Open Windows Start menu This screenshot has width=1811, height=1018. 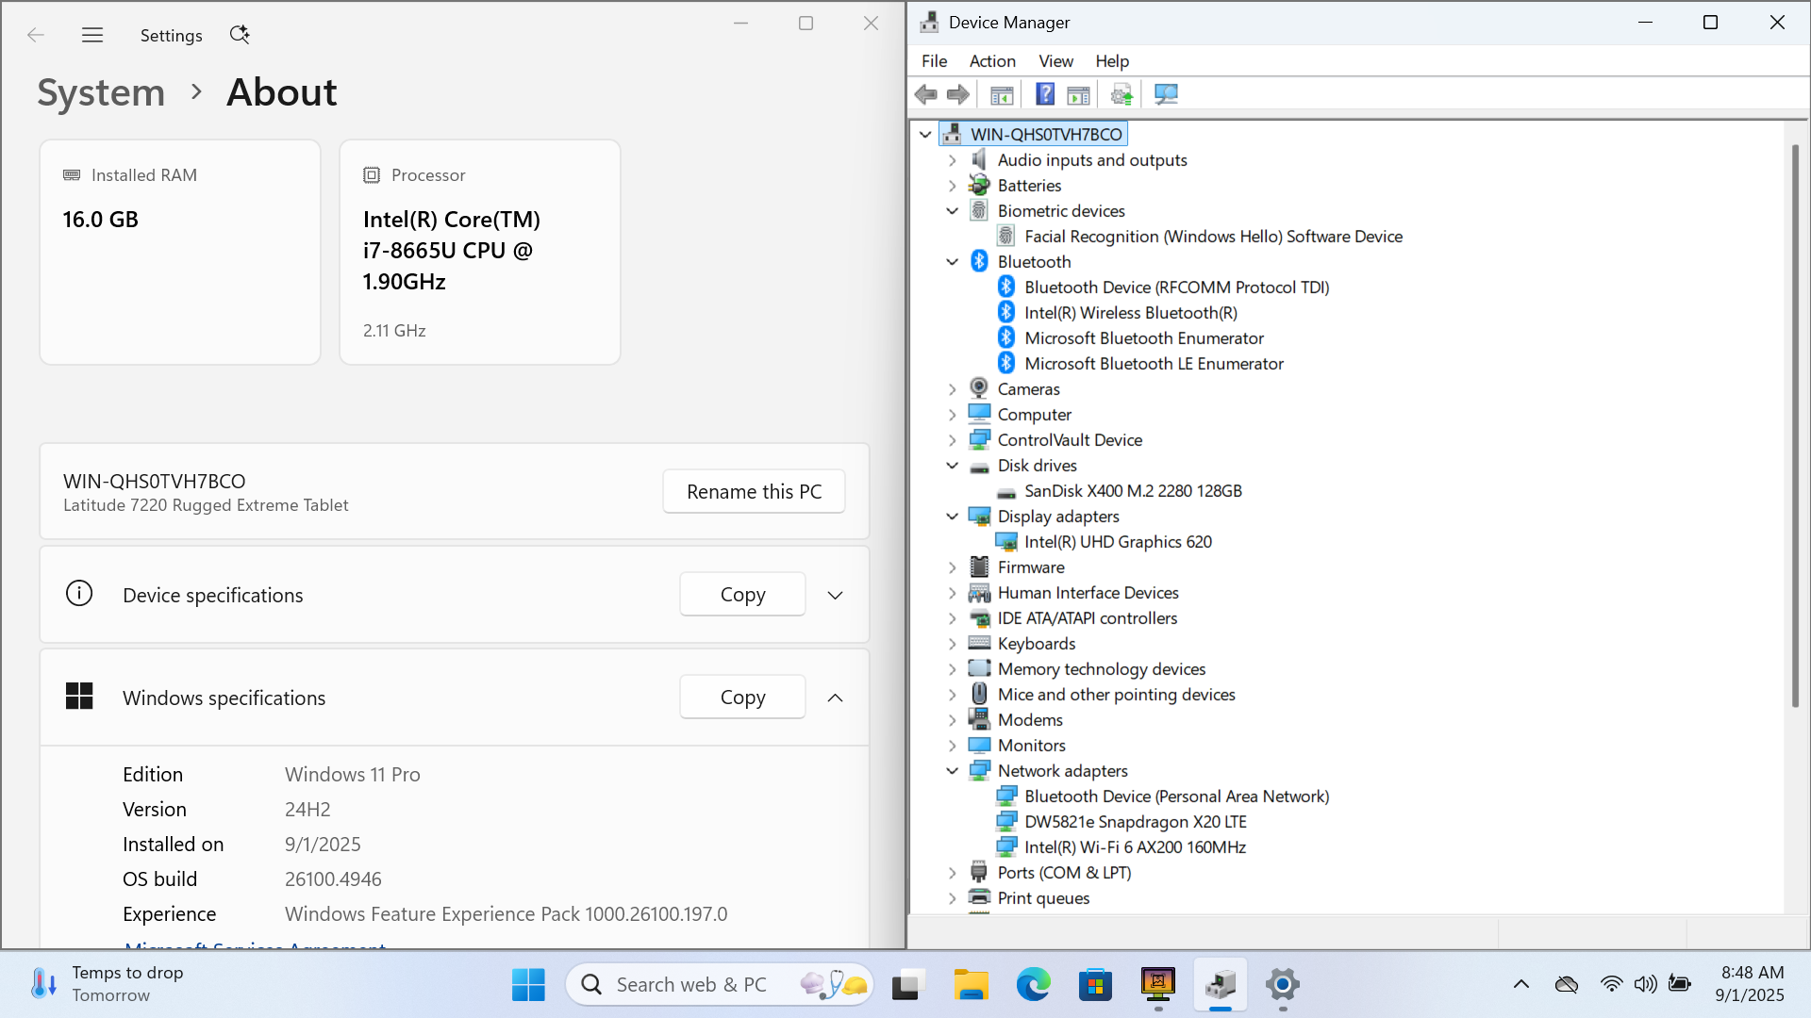(528, 985)
